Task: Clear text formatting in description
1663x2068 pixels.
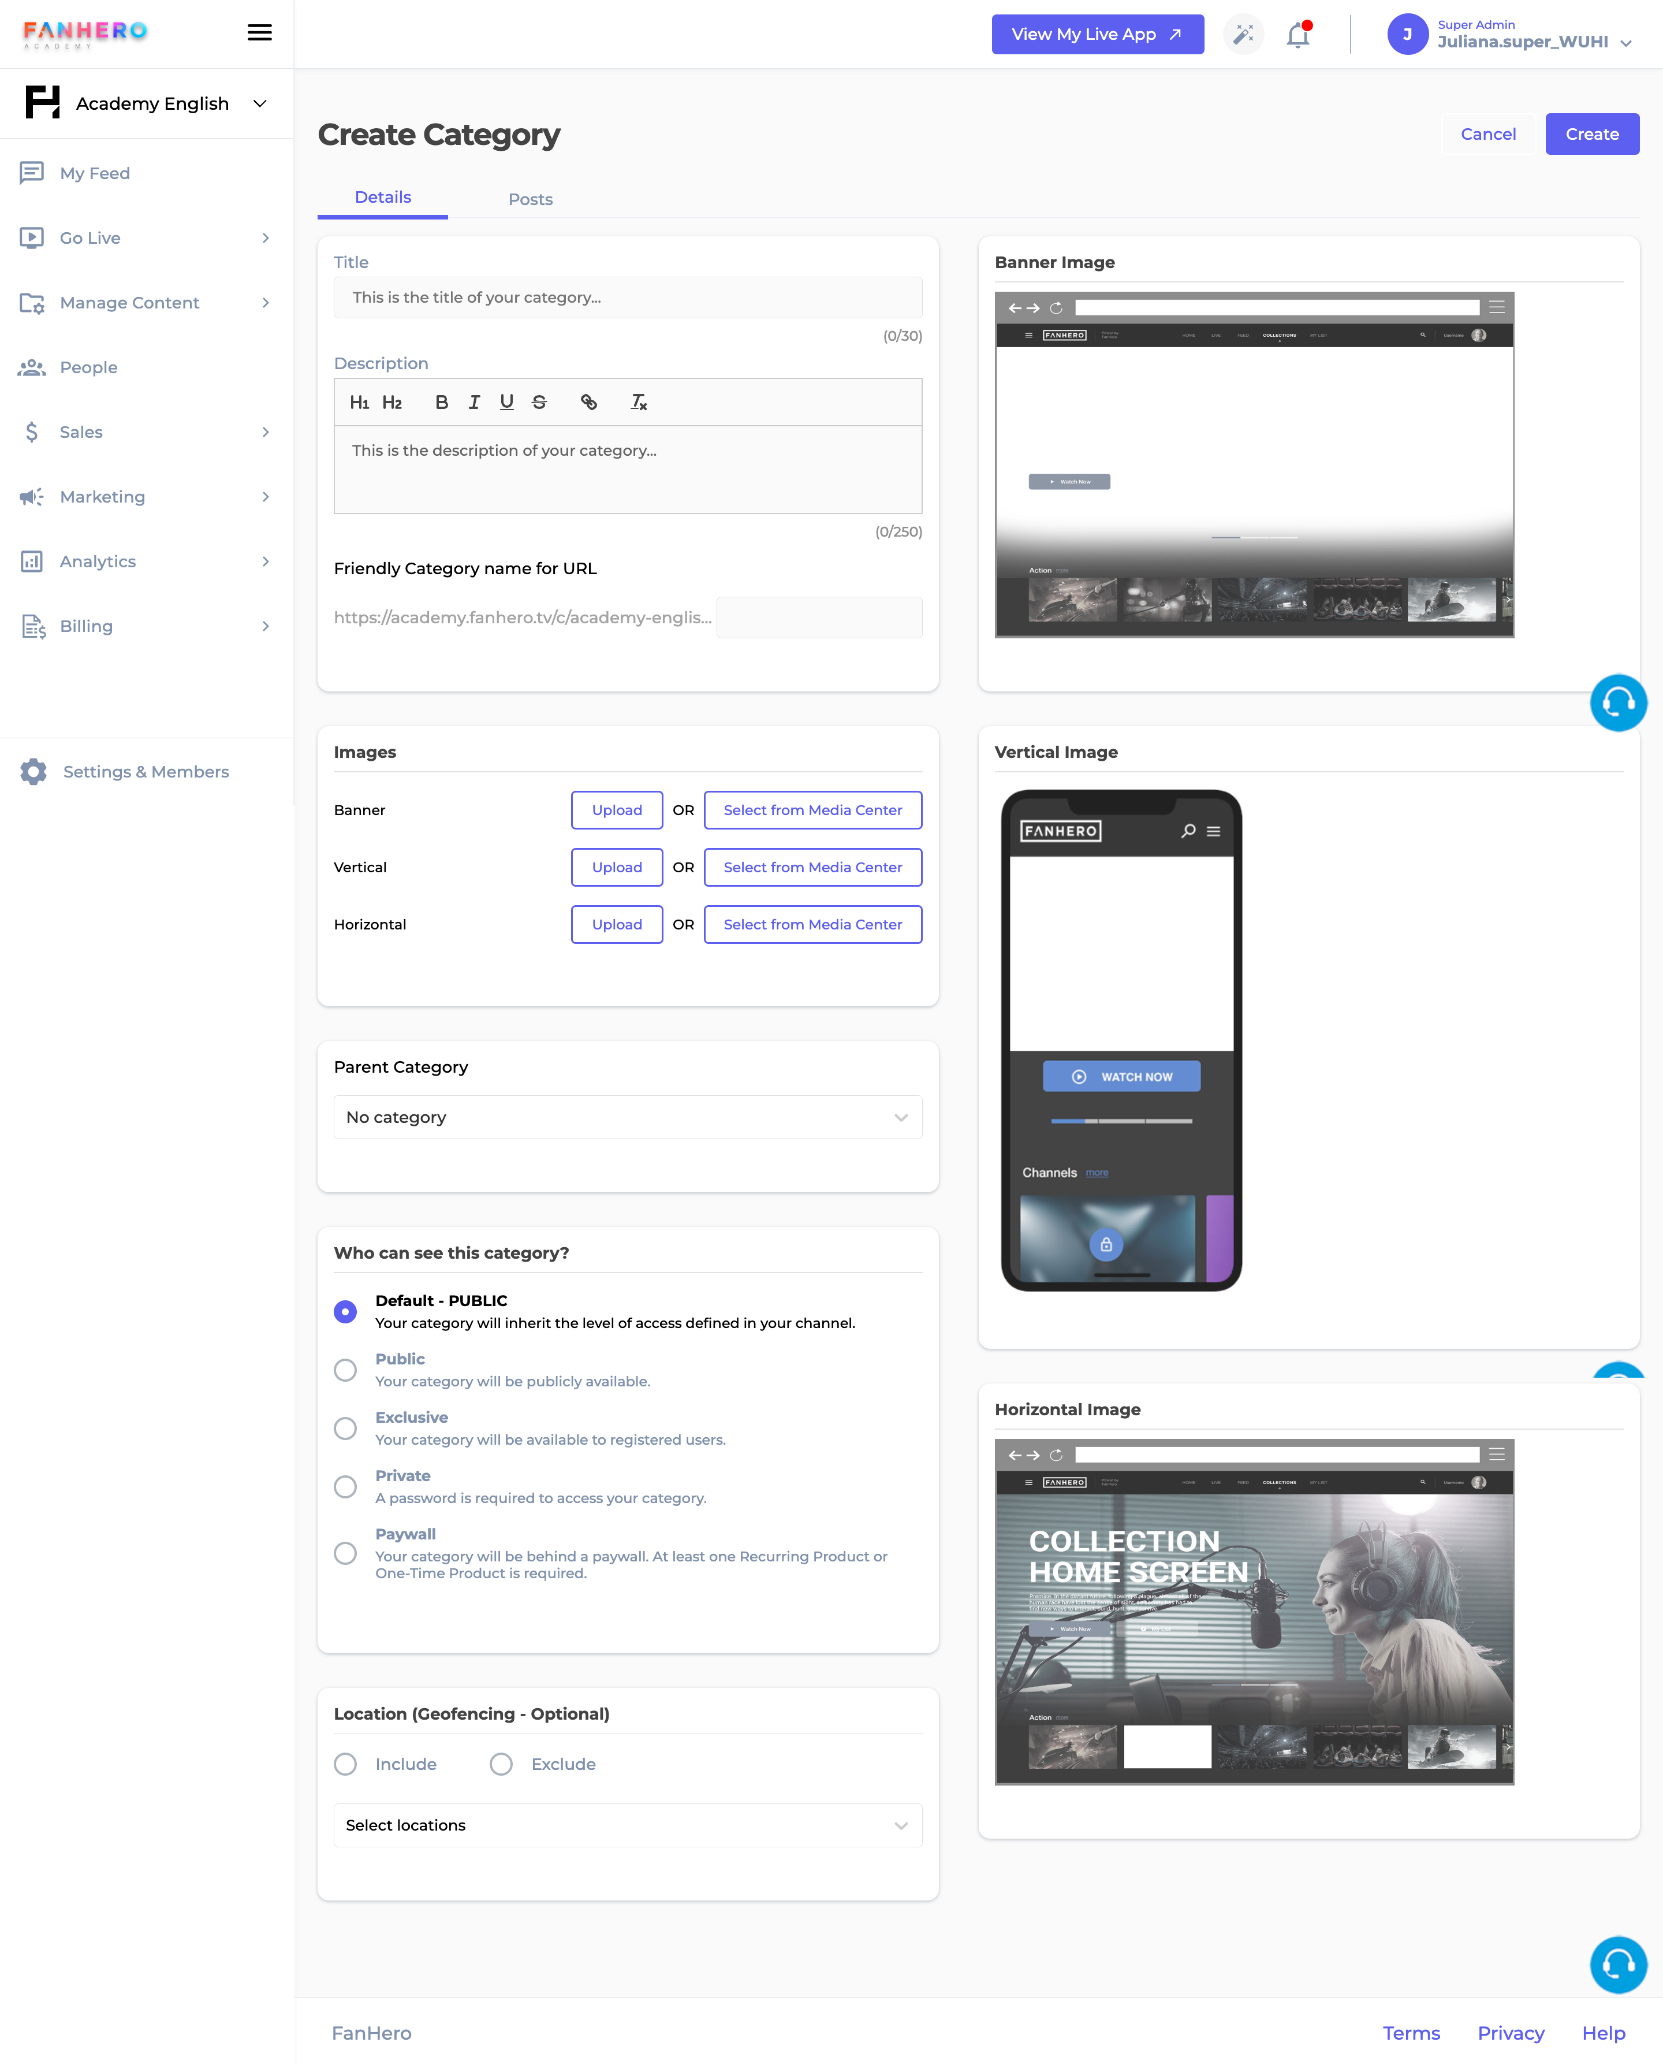Action: tap(639, 403)
